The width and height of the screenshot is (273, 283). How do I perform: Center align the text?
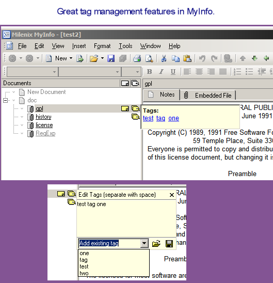point(199,72)
